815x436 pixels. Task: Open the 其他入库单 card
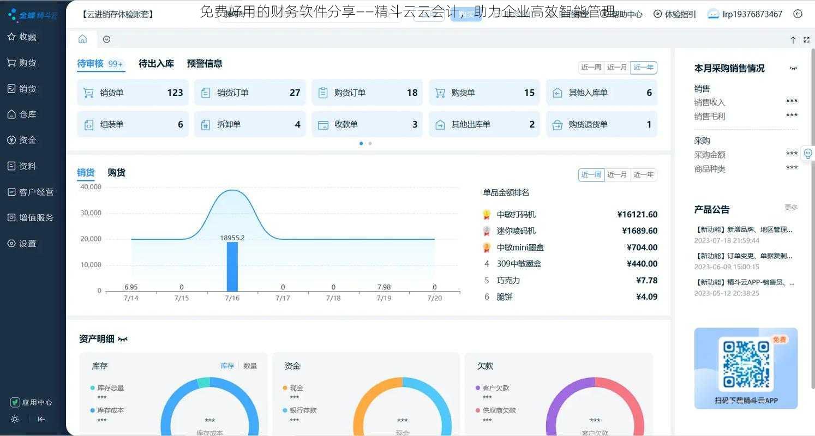click(x=602, y=93)
